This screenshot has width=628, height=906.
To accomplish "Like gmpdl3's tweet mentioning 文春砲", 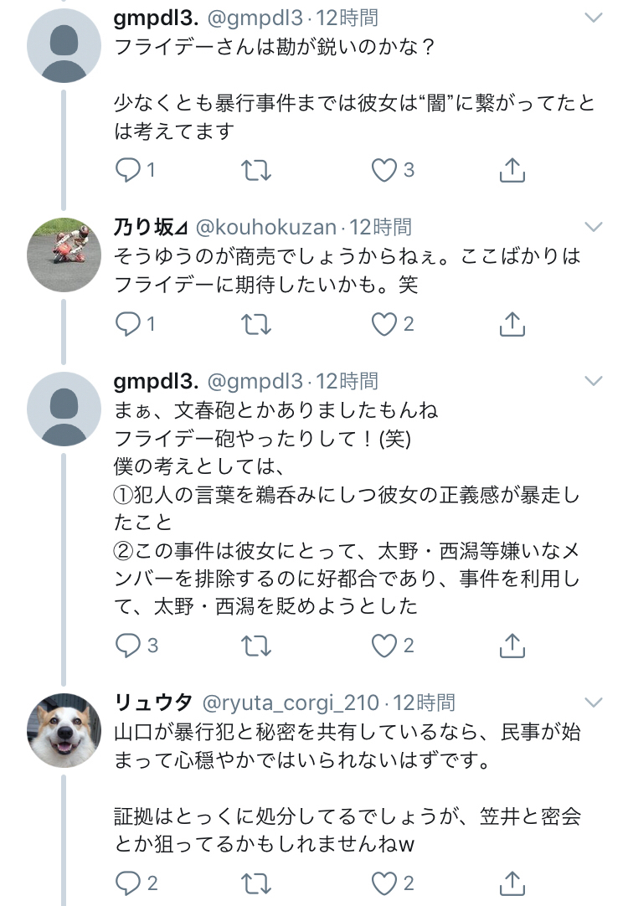I will (x=384, y=646).
